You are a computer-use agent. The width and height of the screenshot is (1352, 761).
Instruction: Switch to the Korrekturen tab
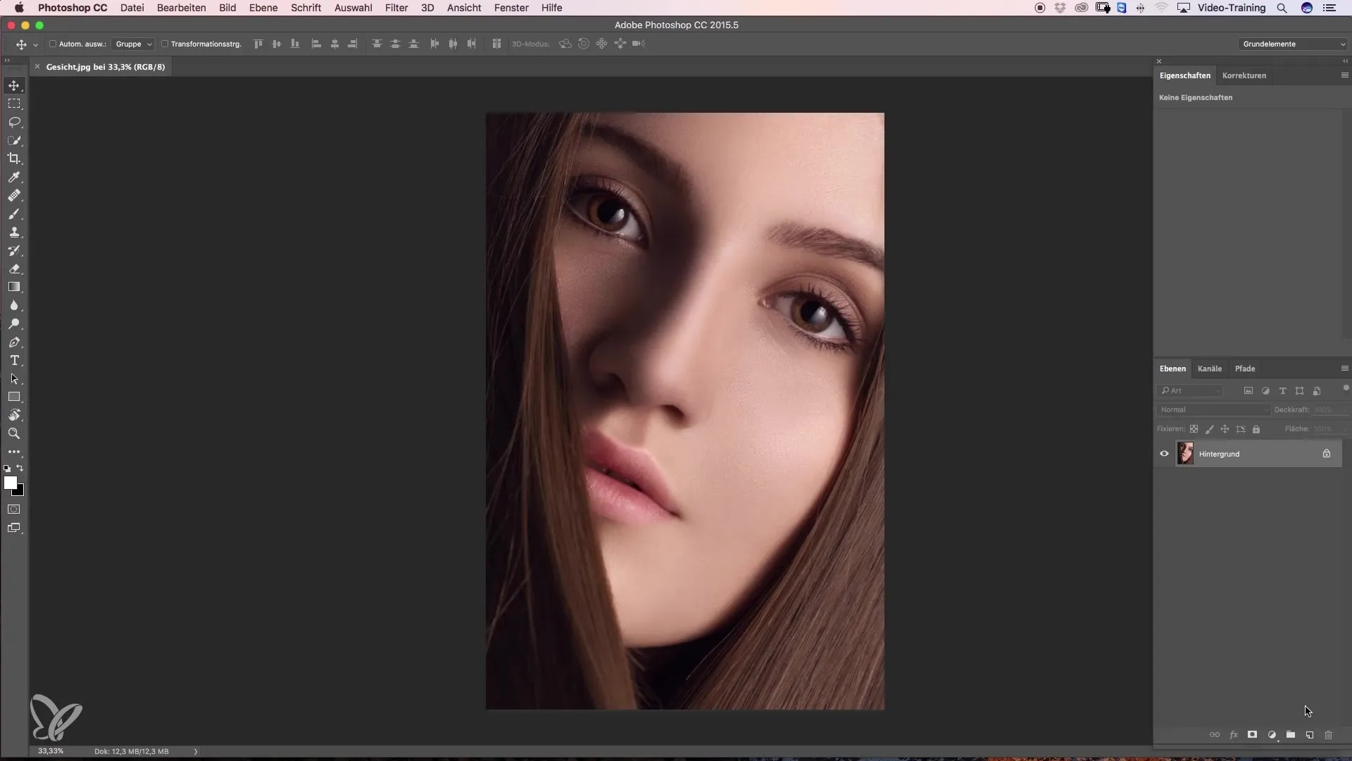coord(1244,75)
